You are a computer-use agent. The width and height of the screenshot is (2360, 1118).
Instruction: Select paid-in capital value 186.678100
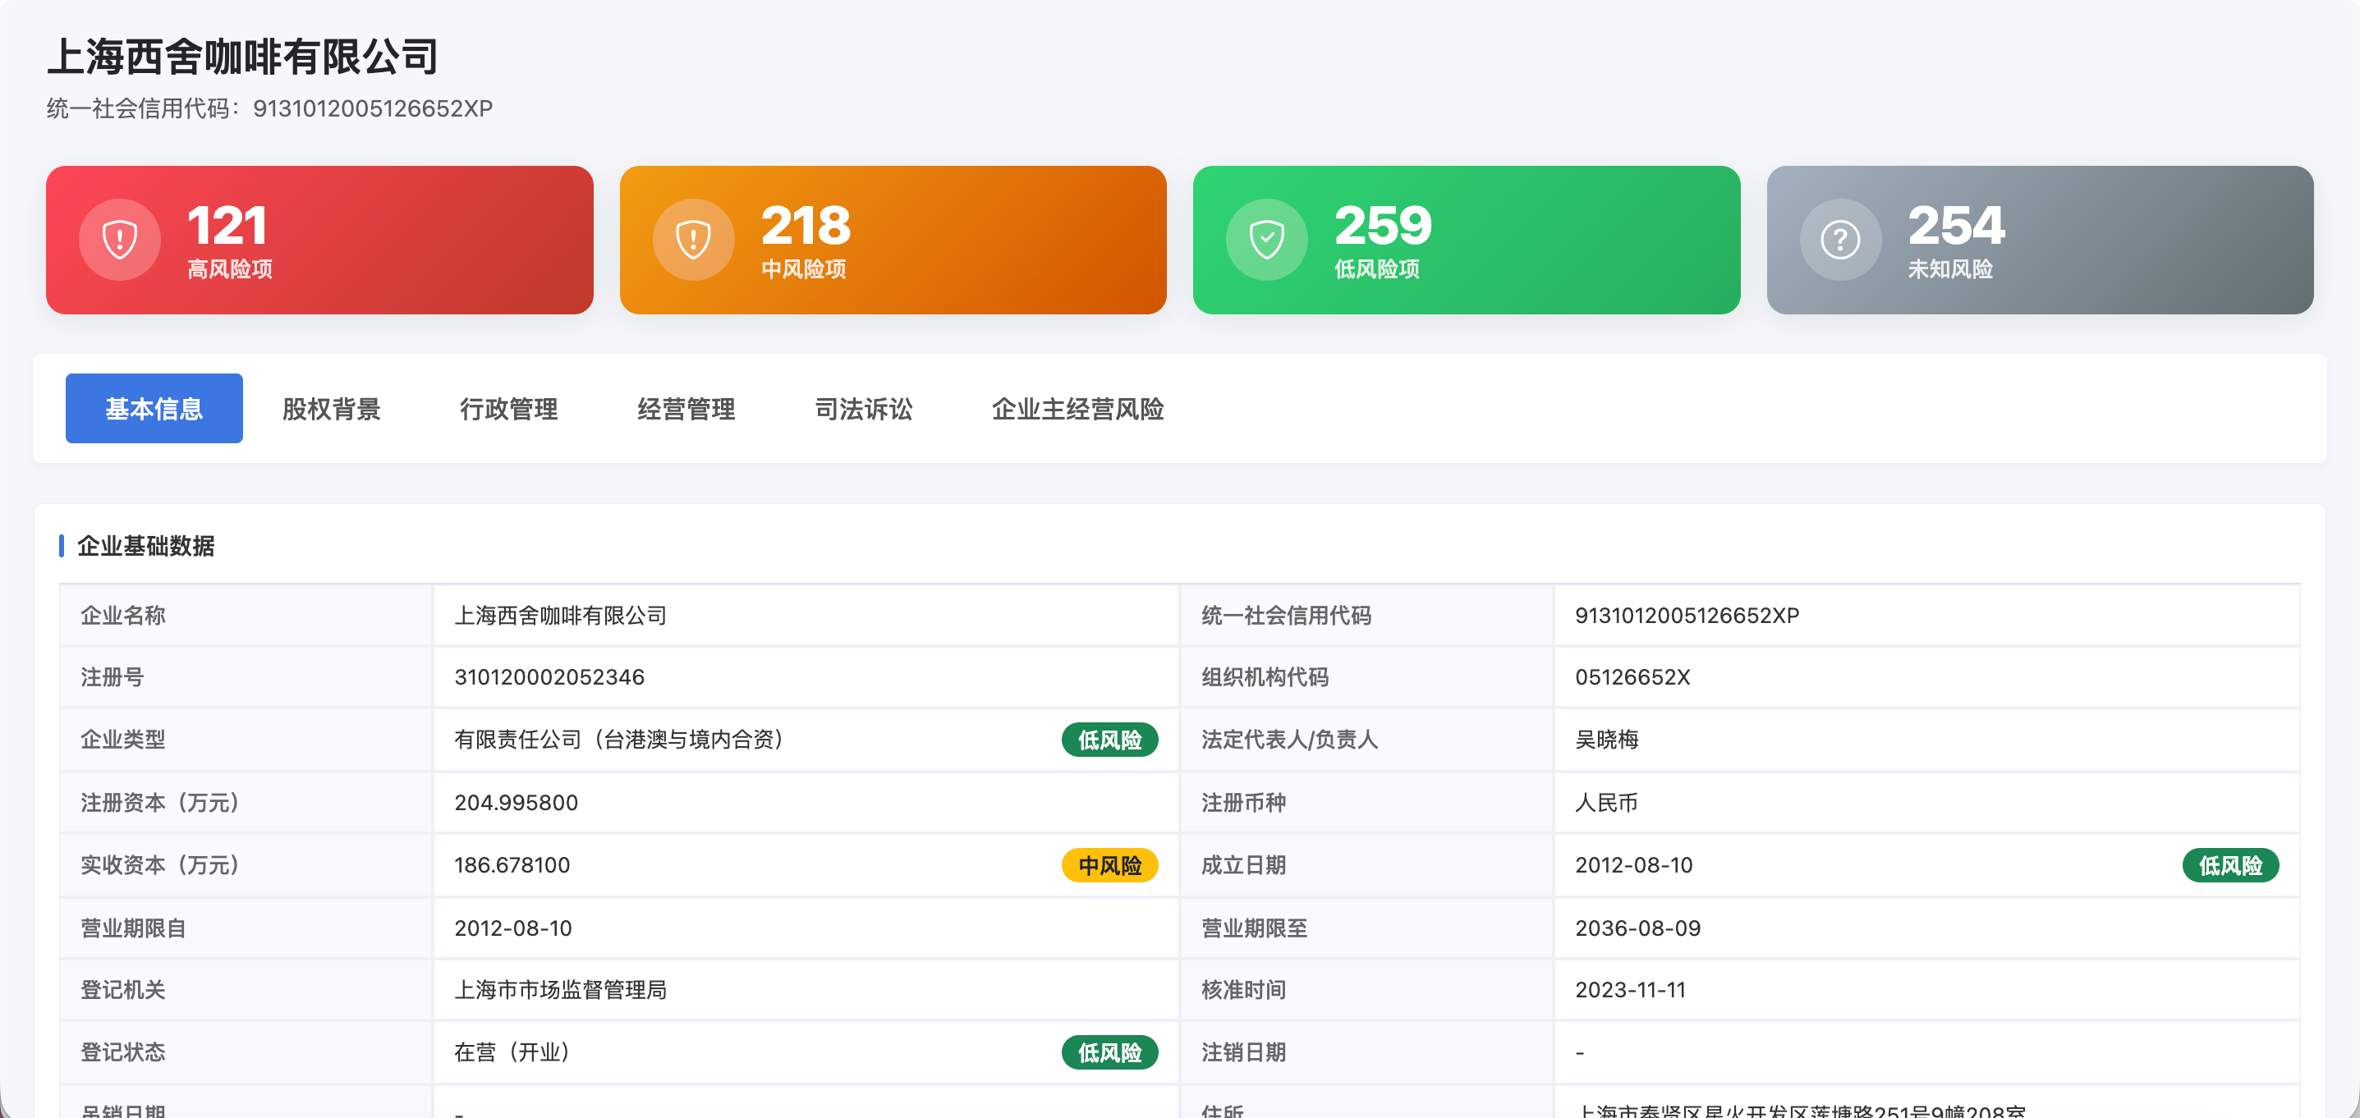click(x=512, y=865)
